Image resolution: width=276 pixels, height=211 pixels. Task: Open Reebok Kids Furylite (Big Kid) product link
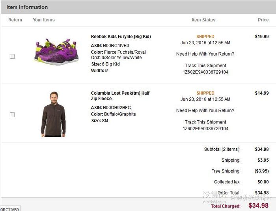[121, 37]
